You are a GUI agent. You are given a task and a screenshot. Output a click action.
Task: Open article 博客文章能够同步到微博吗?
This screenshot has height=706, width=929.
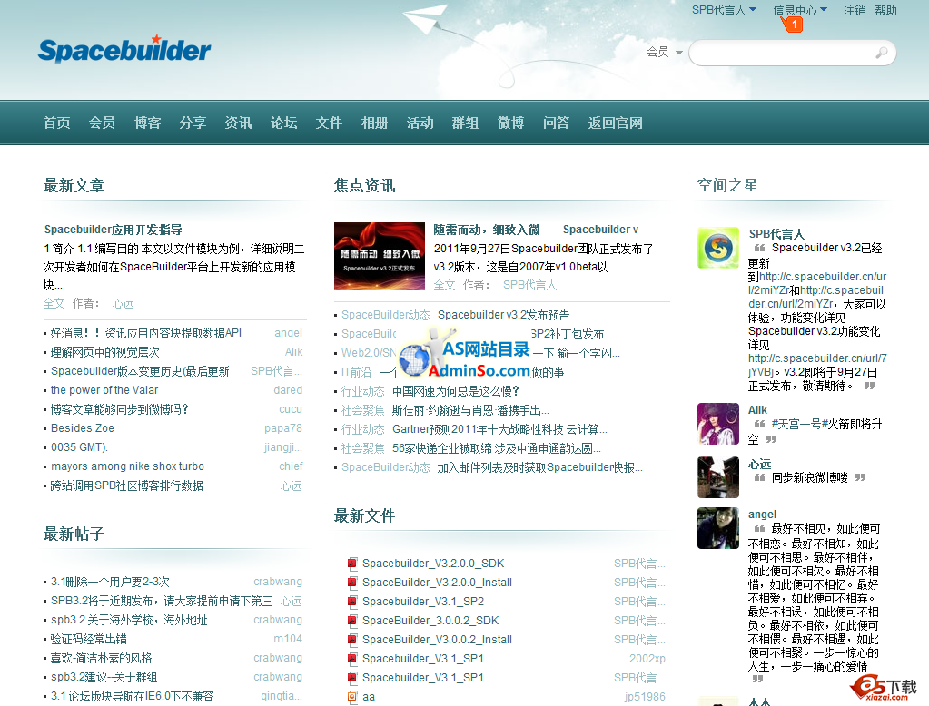(119, 409)
